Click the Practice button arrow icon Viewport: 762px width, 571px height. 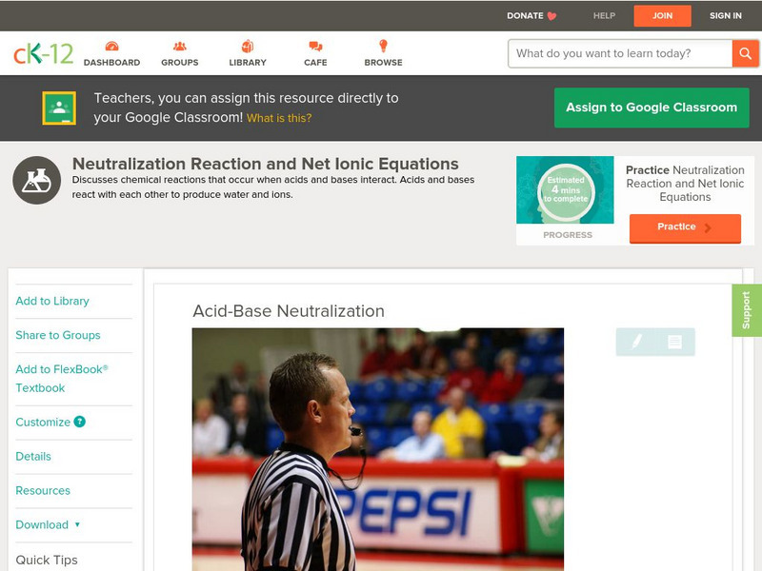[708, 227]
